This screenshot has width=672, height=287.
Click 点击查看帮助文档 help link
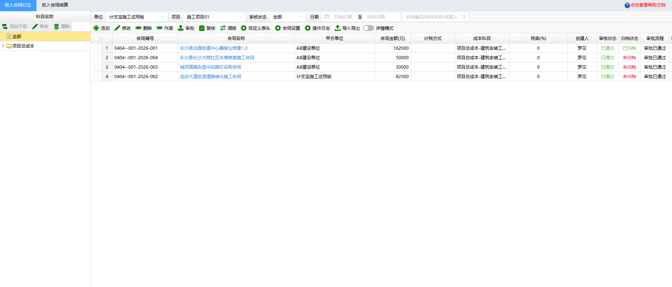tap(648, 5)
